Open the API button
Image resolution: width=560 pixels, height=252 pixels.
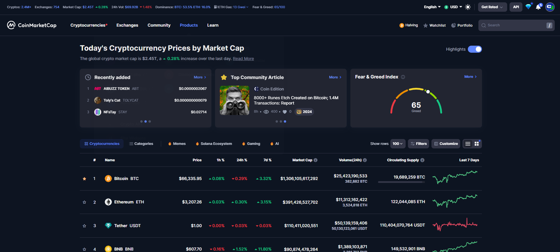(516, 7)
